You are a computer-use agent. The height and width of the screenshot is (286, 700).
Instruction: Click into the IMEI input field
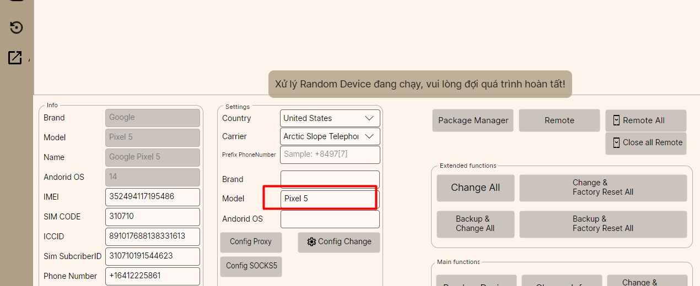click(152, 197)
